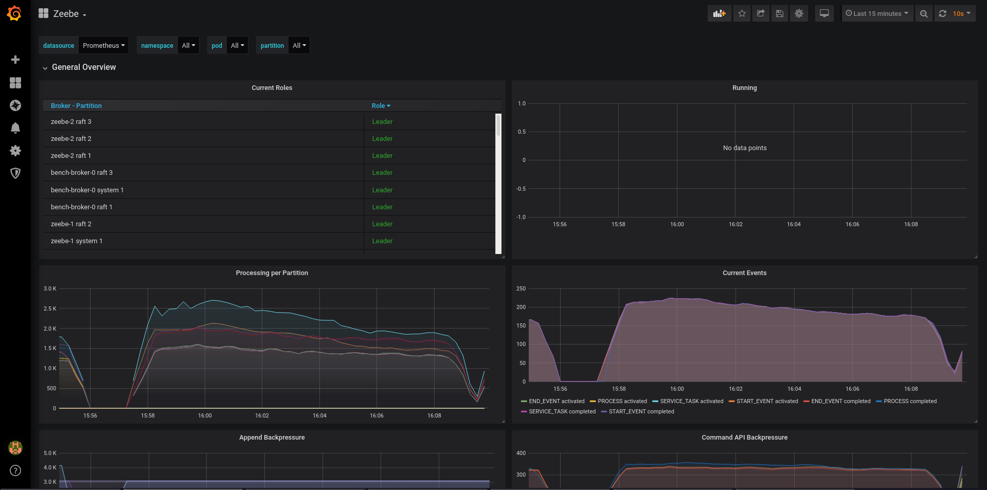Image resolution: width=987 pixels, height=490 pixels.
Task: Open the Prometheus datasource dropdown
Action: click(103, 45)
